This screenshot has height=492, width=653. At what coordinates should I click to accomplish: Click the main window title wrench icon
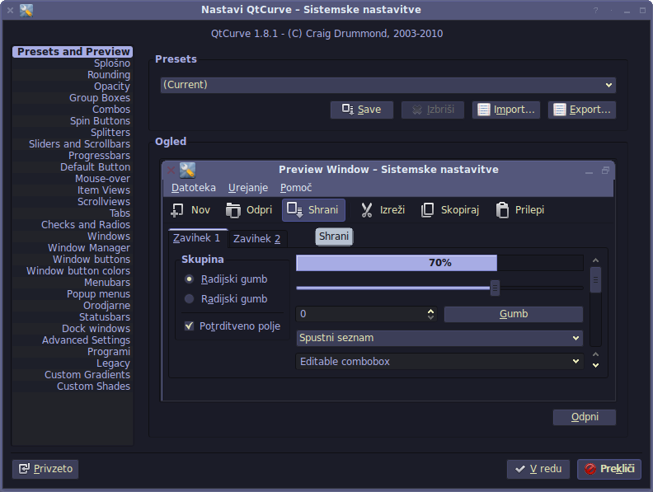tap(26, 10)
